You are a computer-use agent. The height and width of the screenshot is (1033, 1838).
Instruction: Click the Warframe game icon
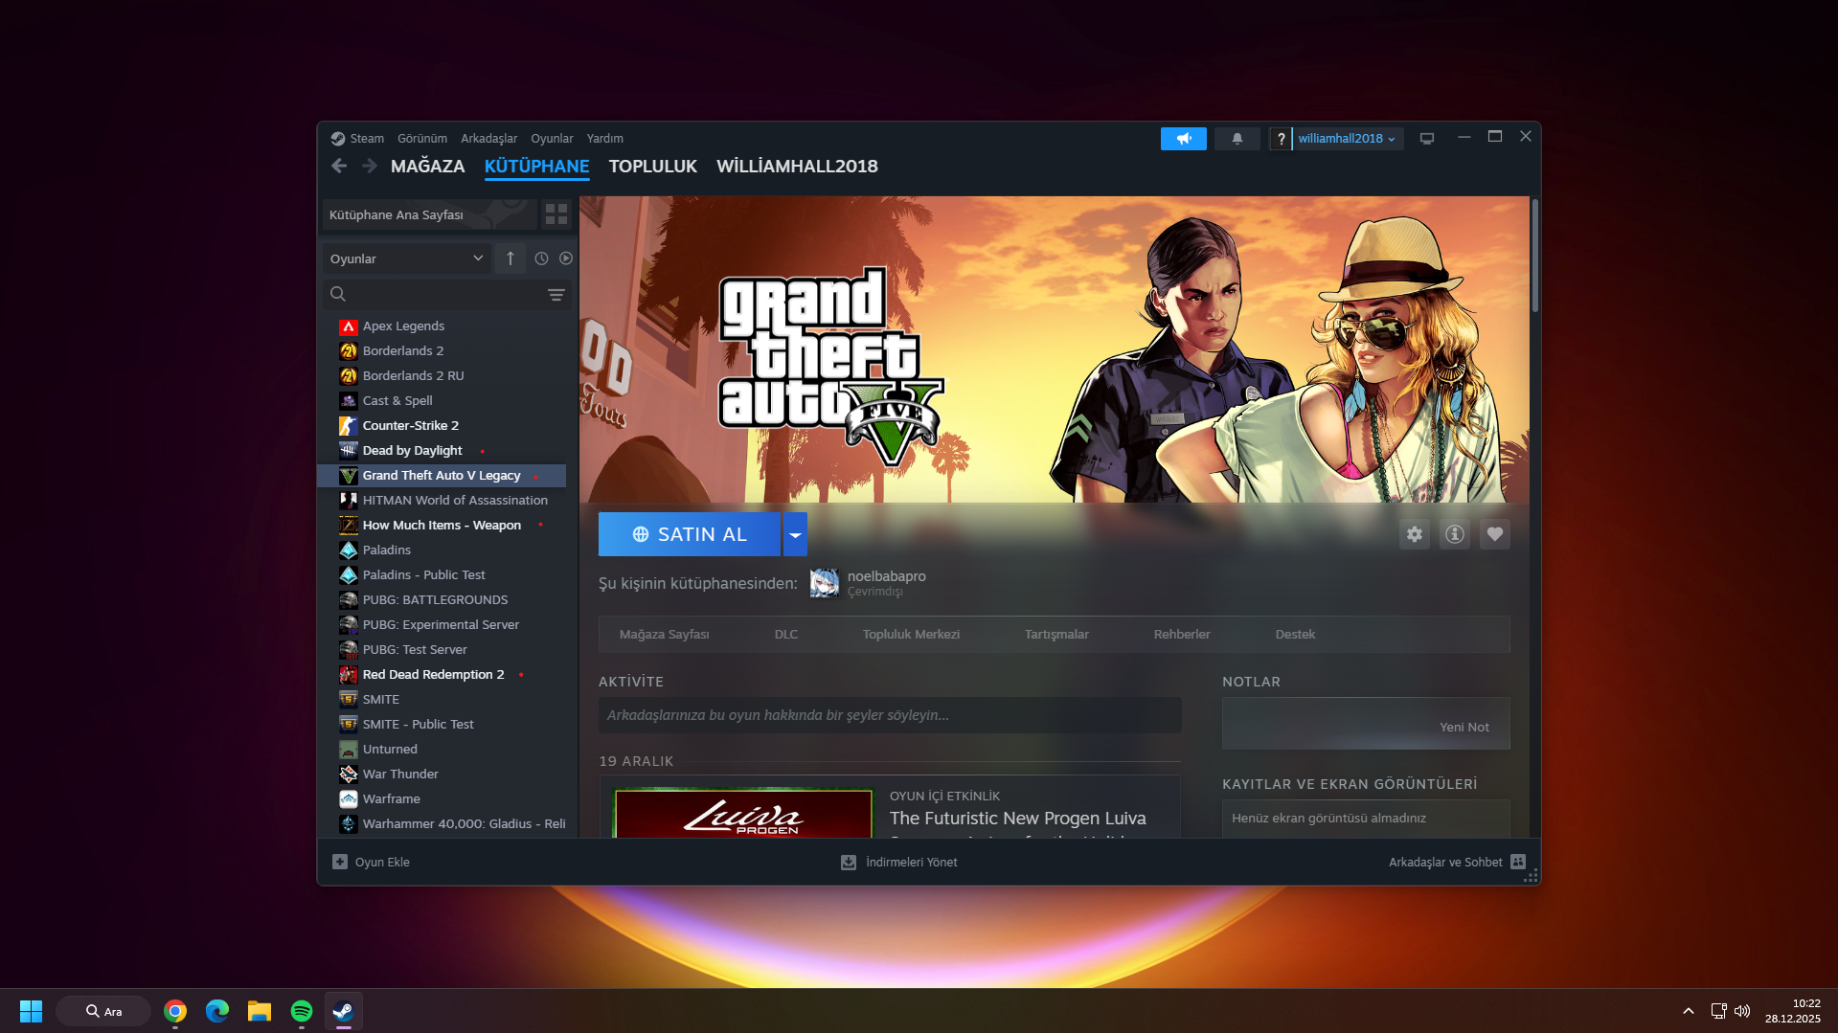point(349,799)
